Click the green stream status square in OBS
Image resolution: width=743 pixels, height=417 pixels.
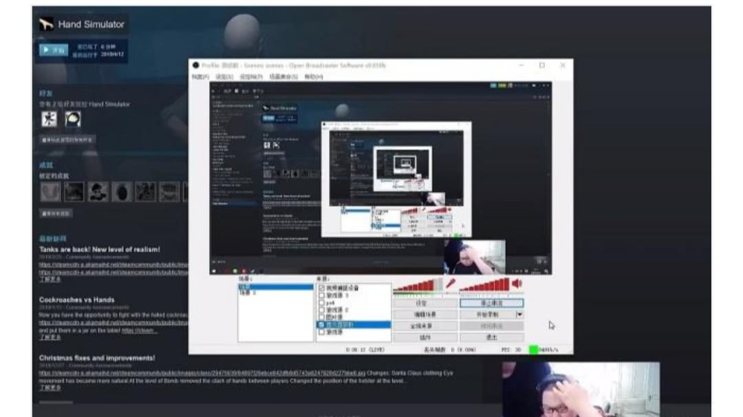coord(533,350)
